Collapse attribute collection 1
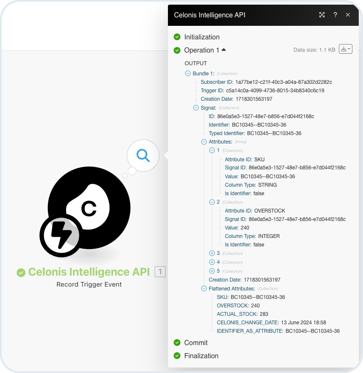Viewport: 363px width, 373px height. [212, 151]
